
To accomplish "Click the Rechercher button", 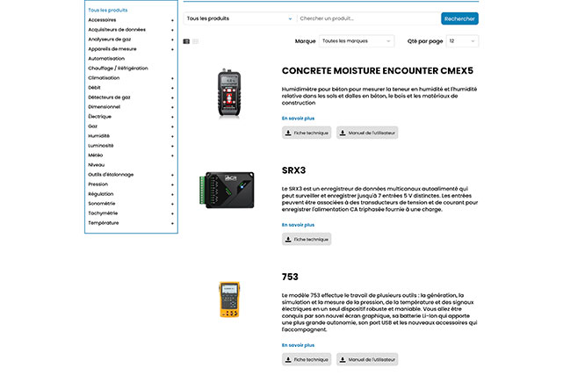I will pyautogui.click(x=459, y=18).
